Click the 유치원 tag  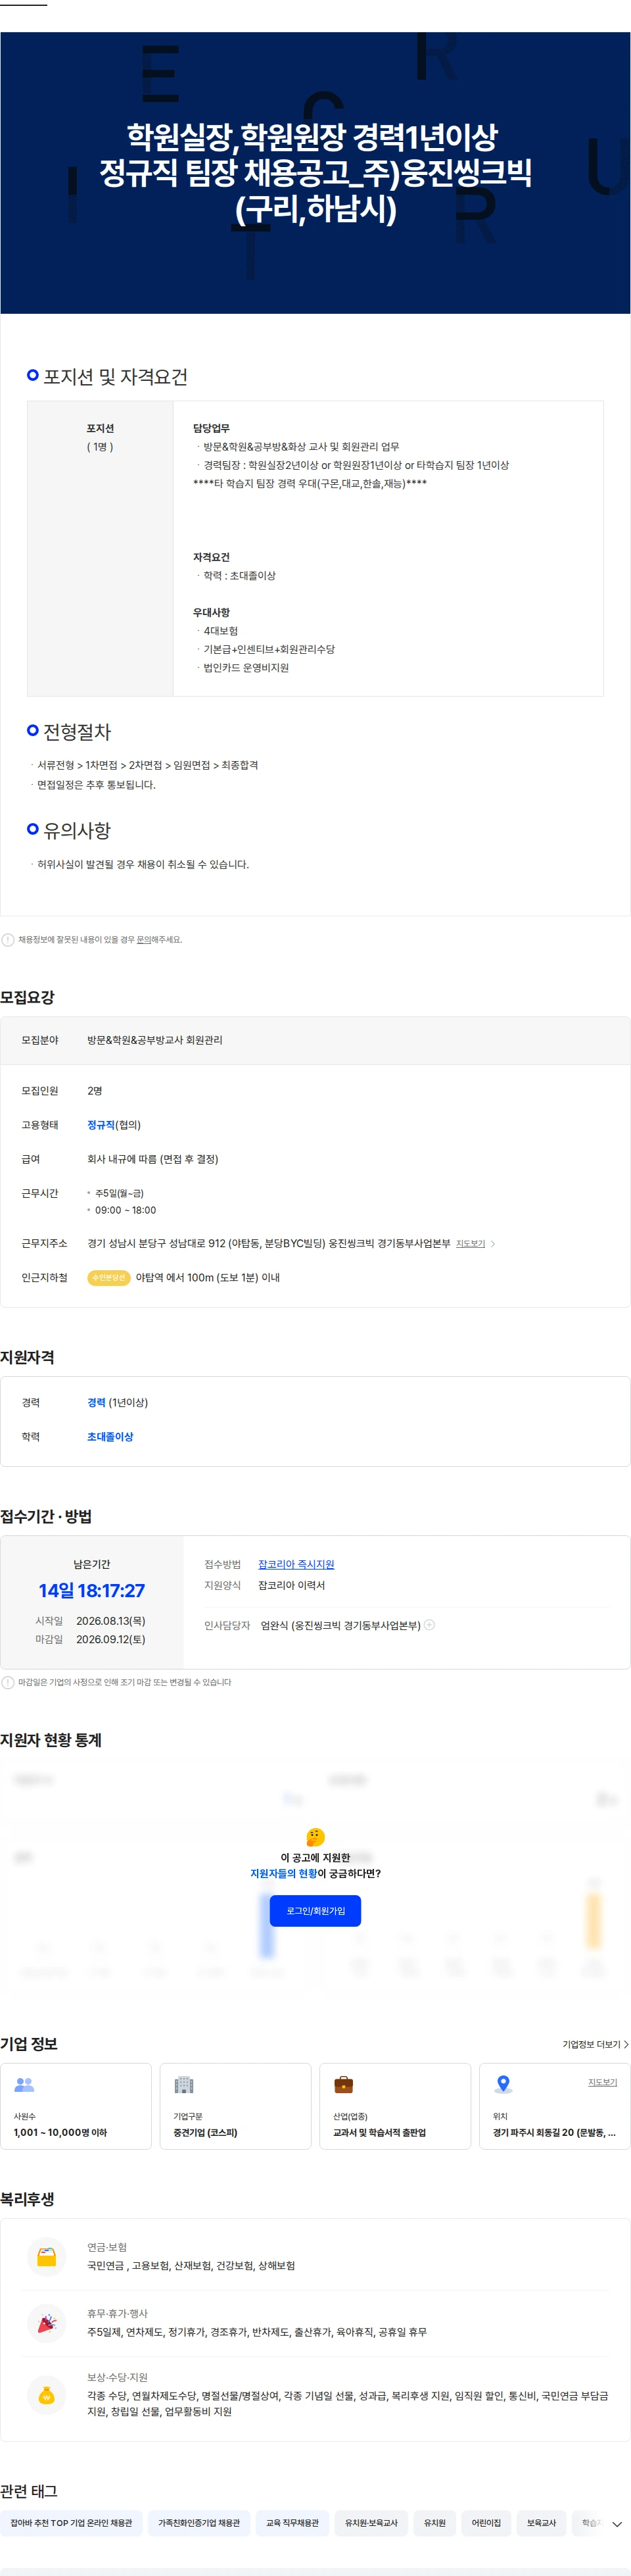(x=434, y=2523)
